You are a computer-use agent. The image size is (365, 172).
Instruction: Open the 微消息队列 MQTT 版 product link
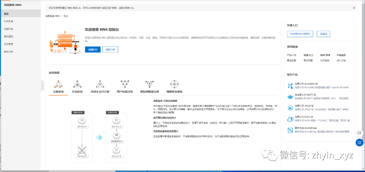coord(306,95)
